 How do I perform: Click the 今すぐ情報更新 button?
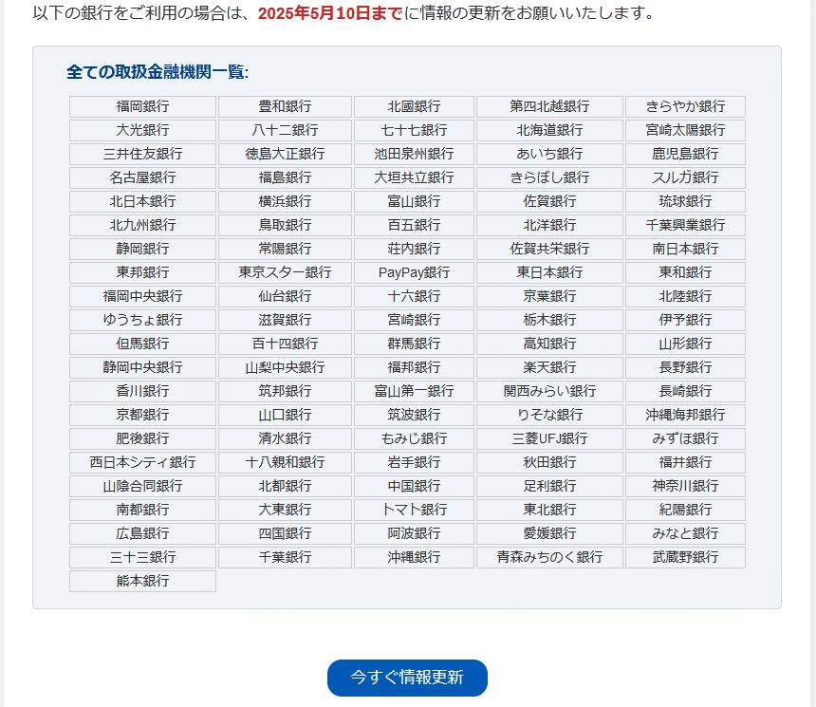(407, 678)
